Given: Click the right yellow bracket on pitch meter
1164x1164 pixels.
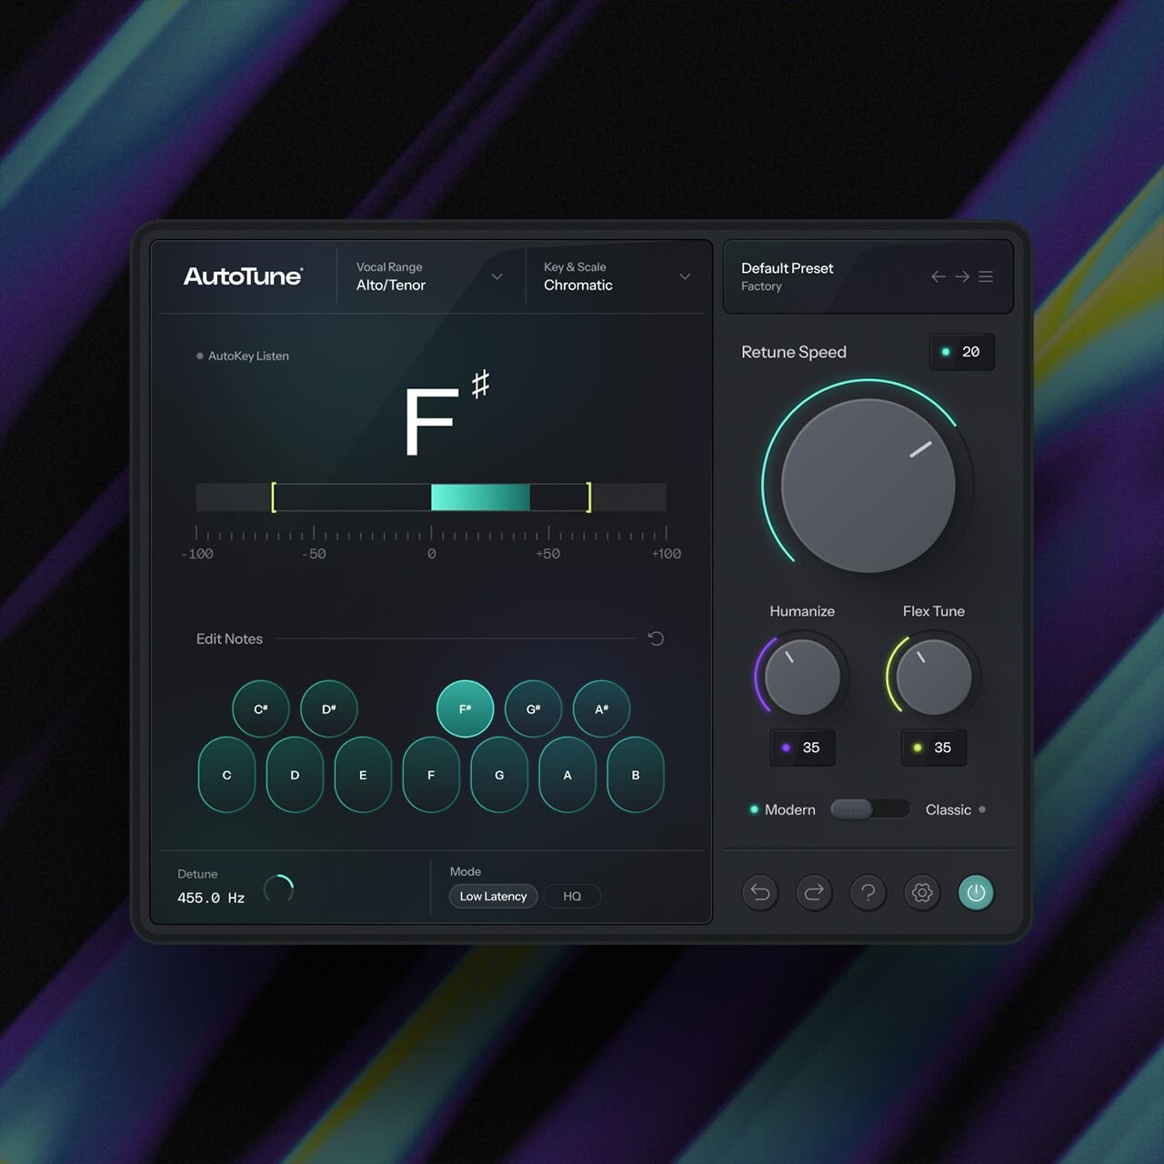Looking at the screenshot, I should click(589, 497).
